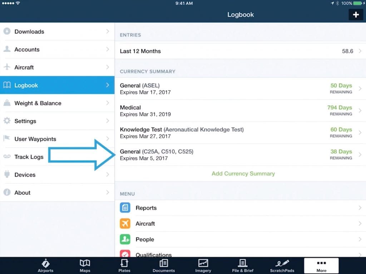Open the ScratchPads icon

282,264
